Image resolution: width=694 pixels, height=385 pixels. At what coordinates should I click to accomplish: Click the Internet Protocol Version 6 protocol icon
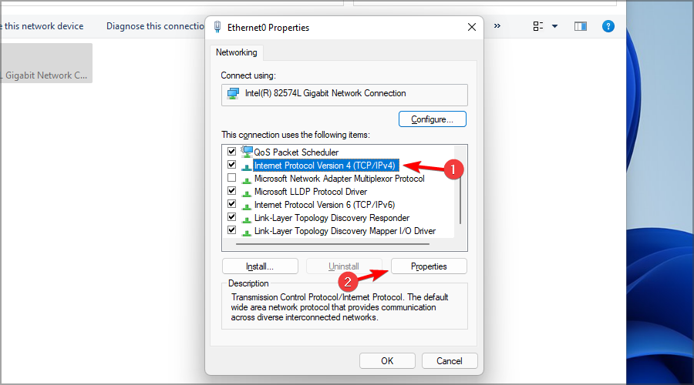[x=247, y=206]
